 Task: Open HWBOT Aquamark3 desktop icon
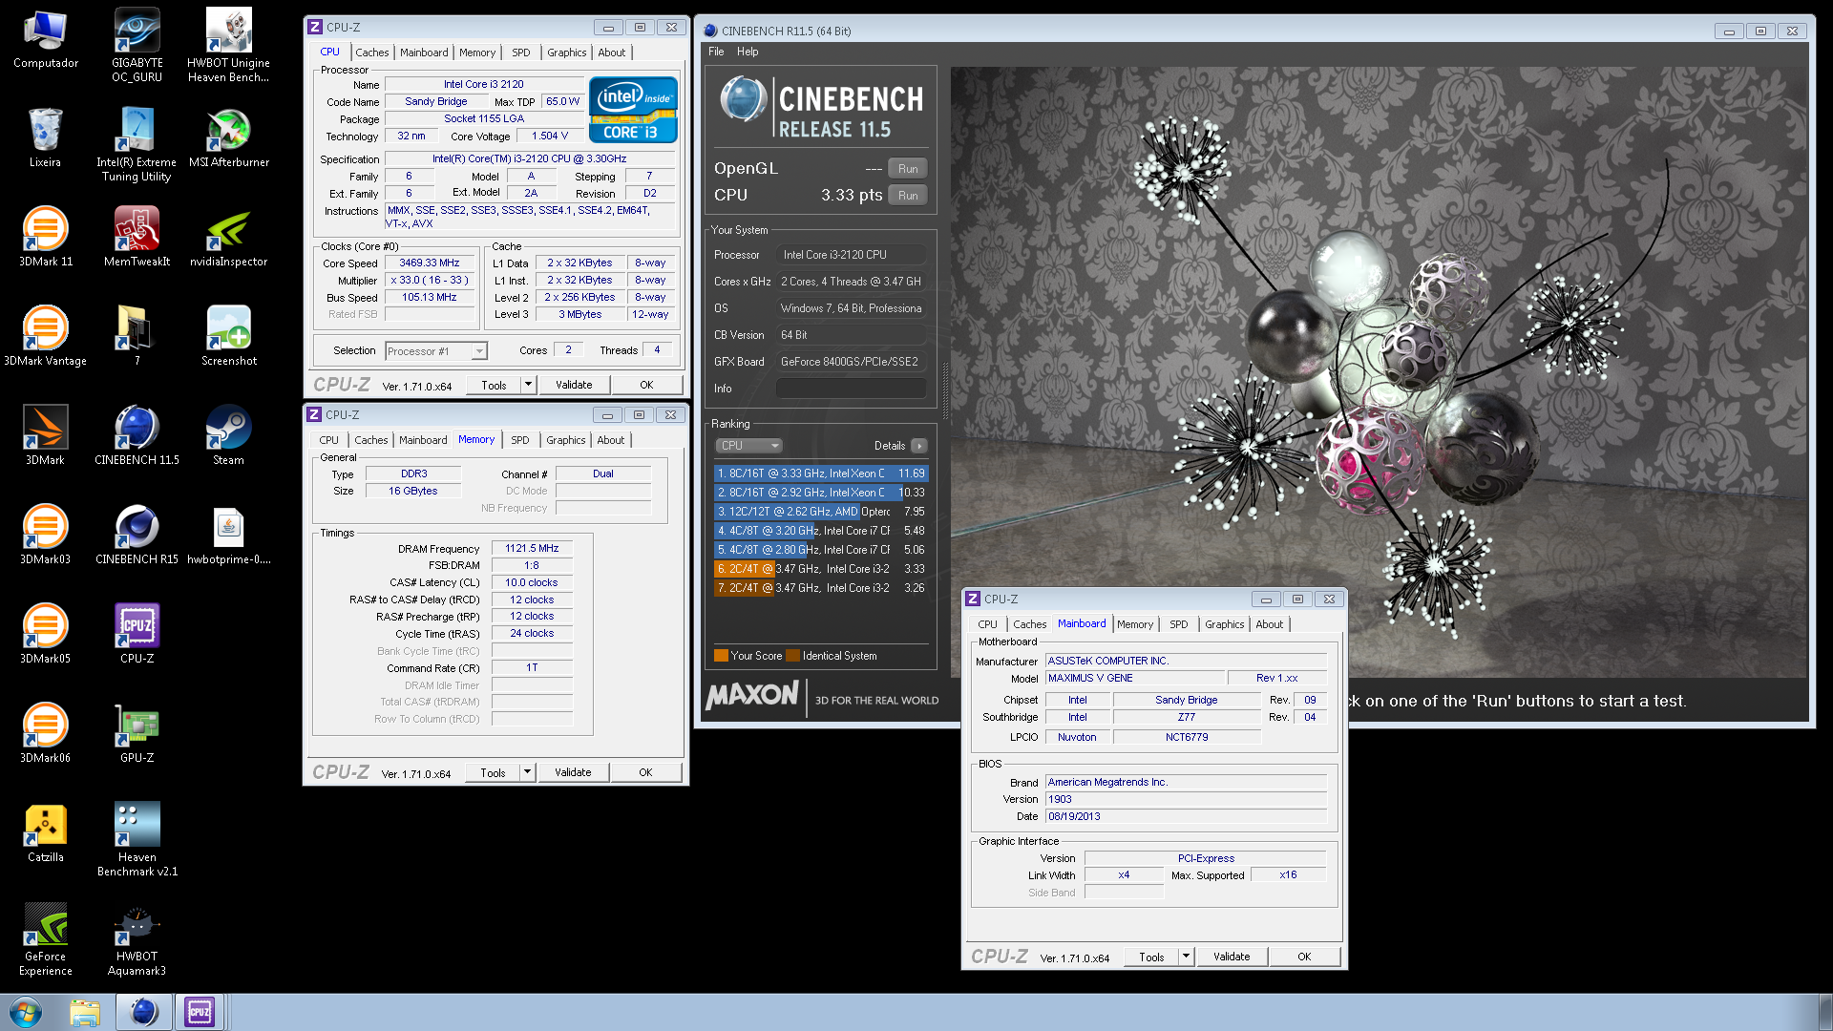click(x=137, y=939)
